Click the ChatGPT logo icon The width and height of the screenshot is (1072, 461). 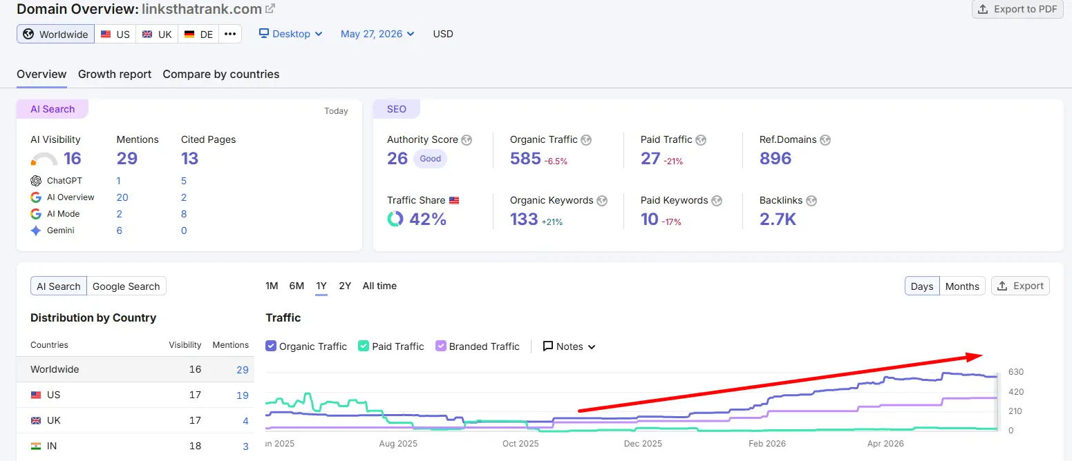pyautogui.click(x=36, y=181)
